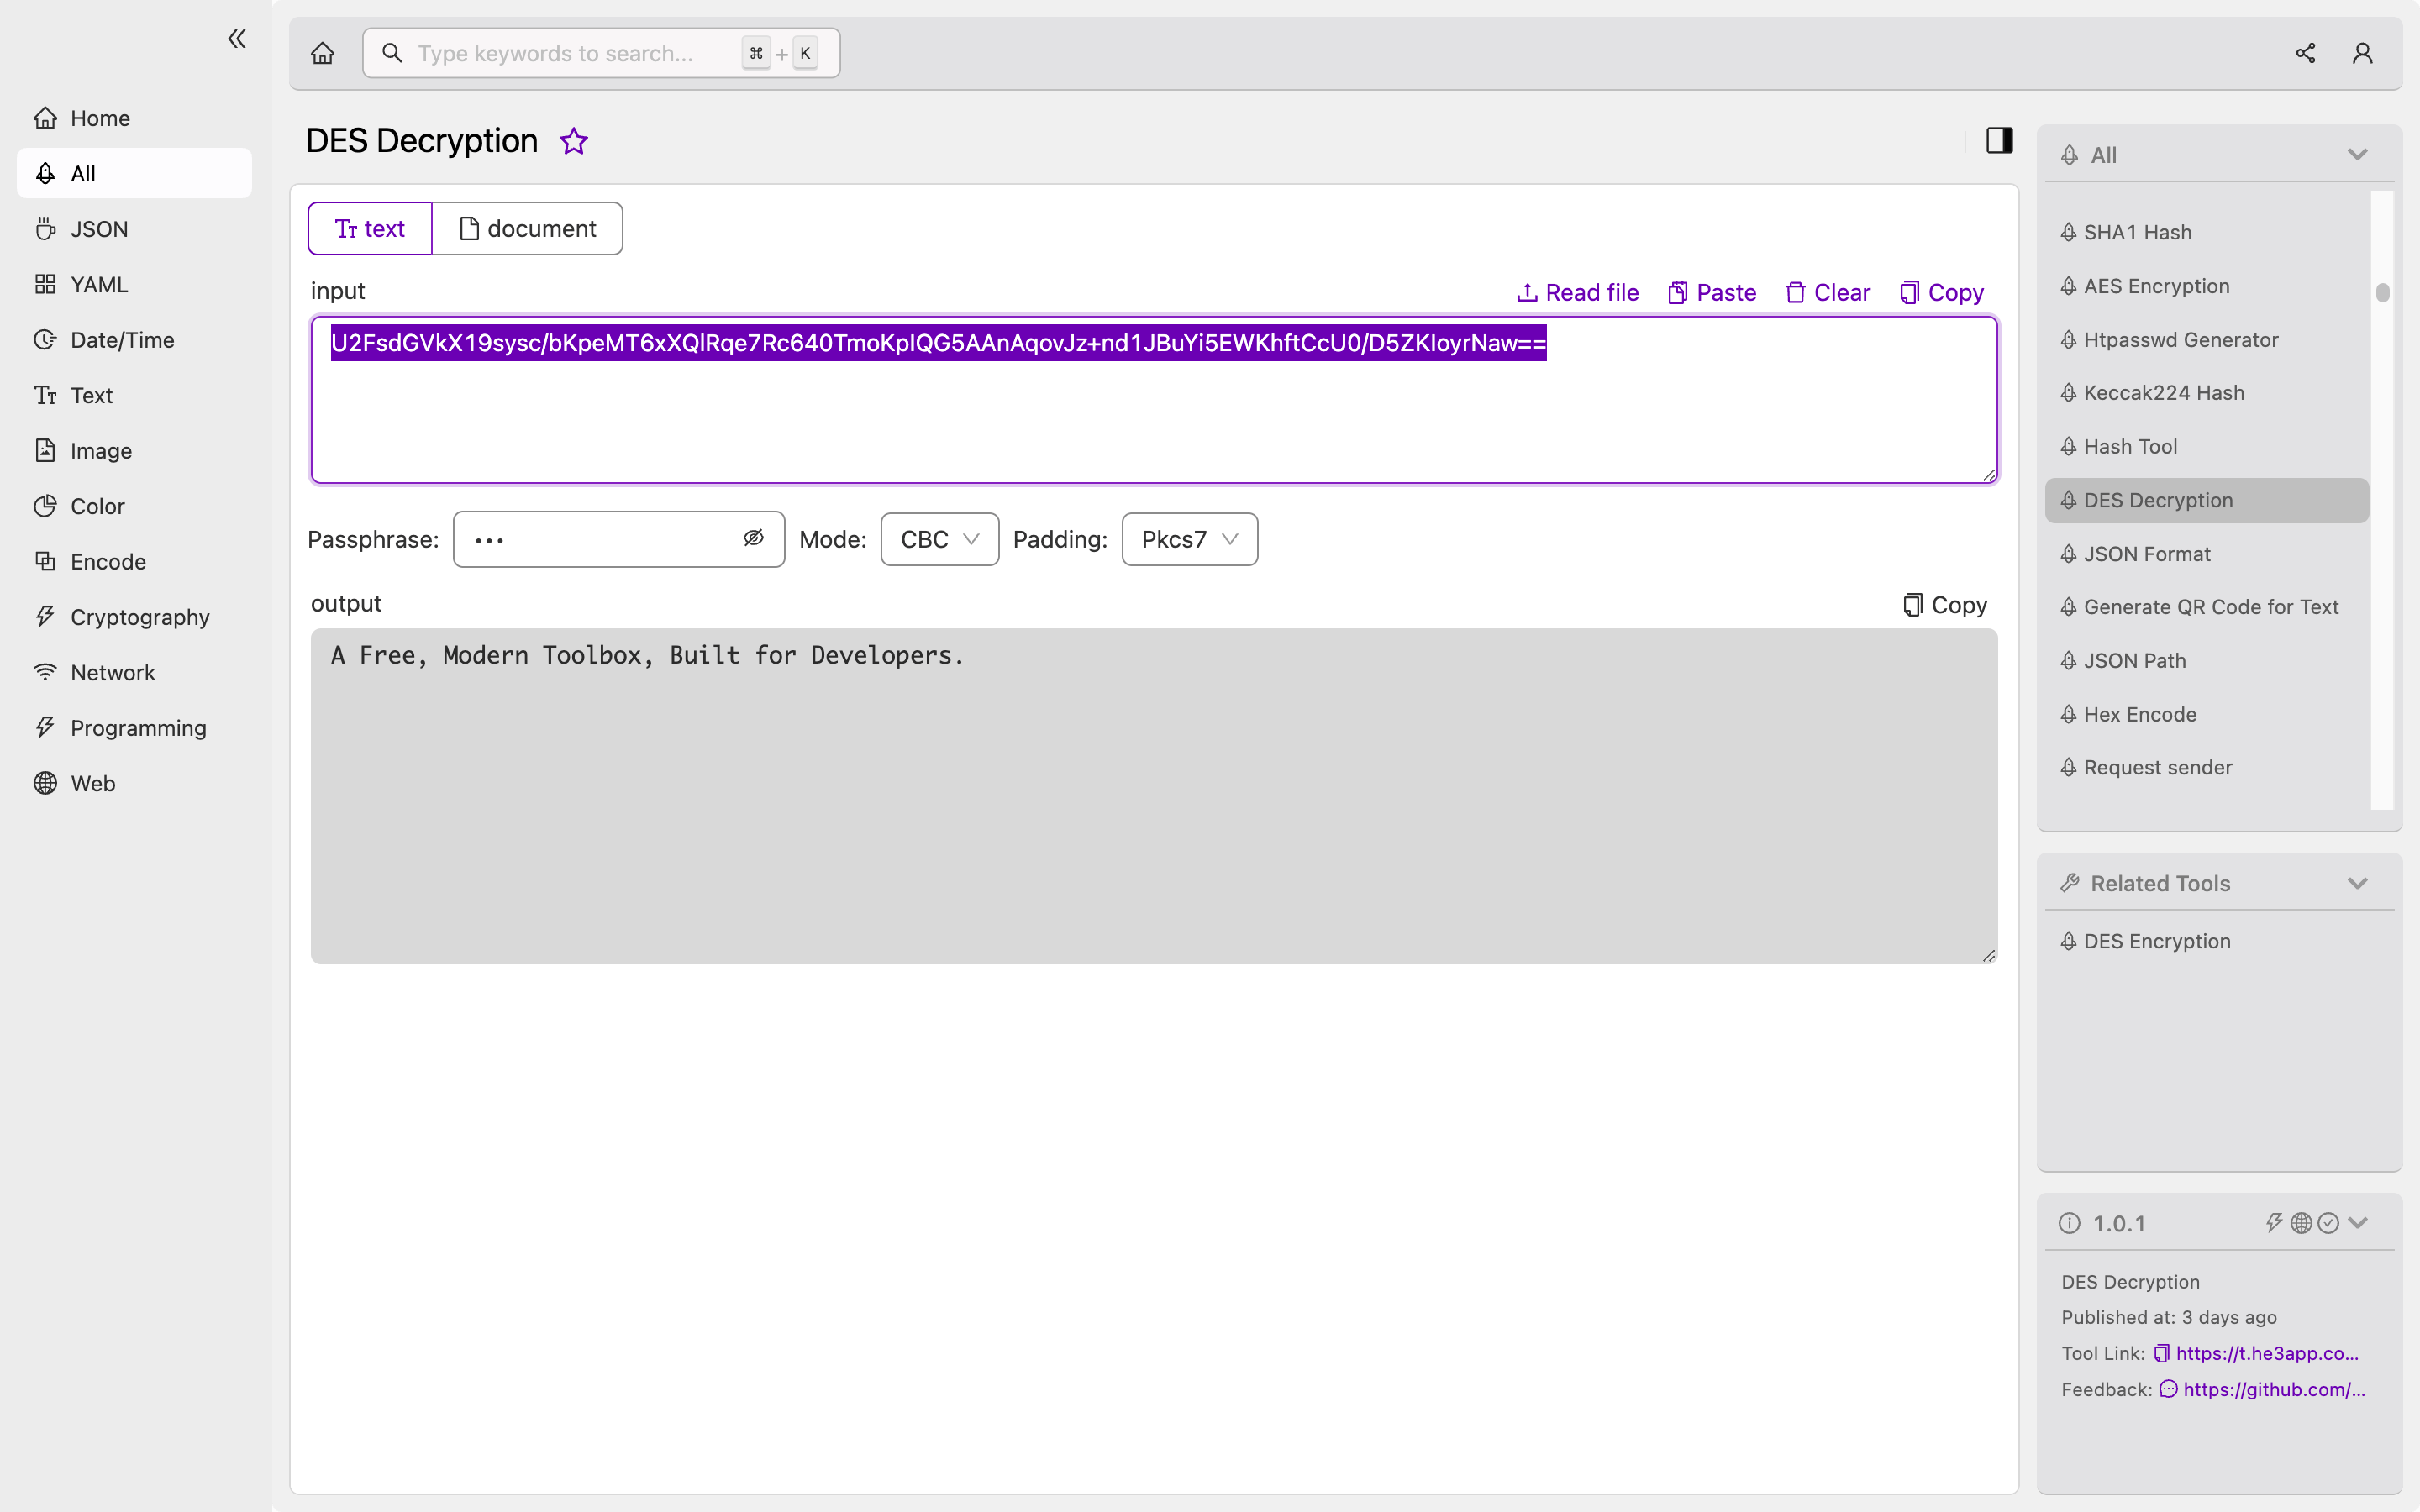The width and height of the screenshot is (2420, 1512).
Task: Open the Mode CBC dropdown
Action: (x=940, y=539)
